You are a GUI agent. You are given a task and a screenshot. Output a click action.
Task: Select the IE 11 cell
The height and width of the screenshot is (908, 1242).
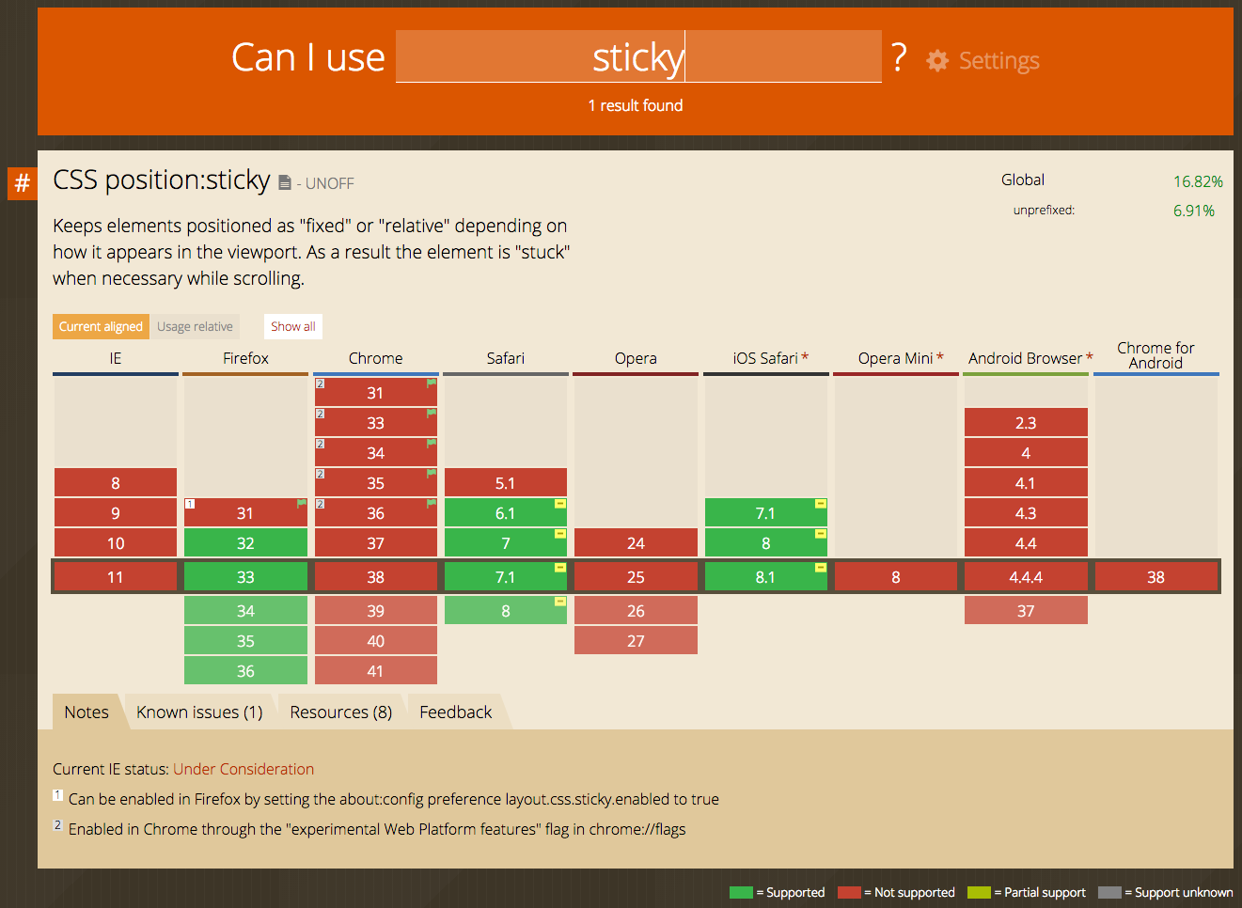(x=116, y=577)
